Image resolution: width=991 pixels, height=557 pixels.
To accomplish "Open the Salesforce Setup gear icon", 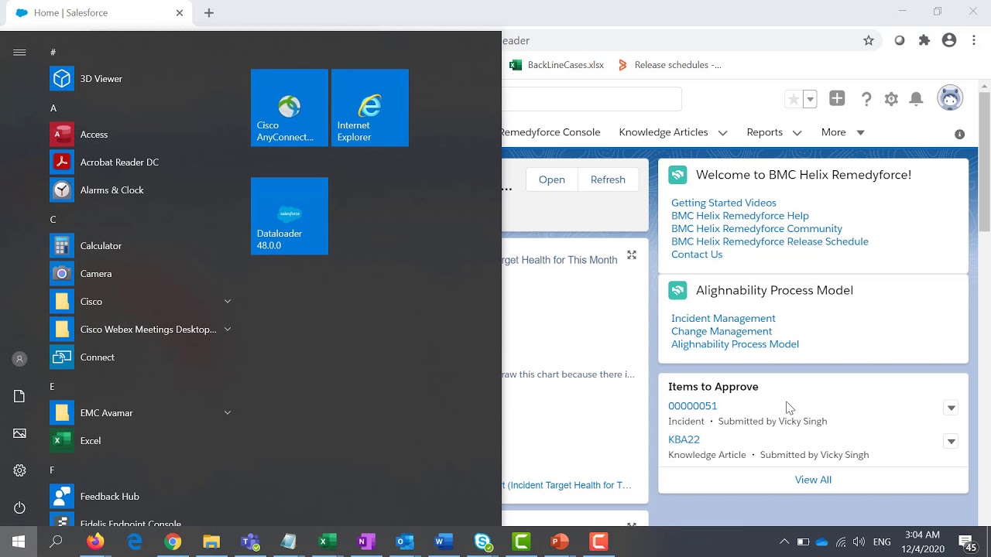I will coord(891,99).
